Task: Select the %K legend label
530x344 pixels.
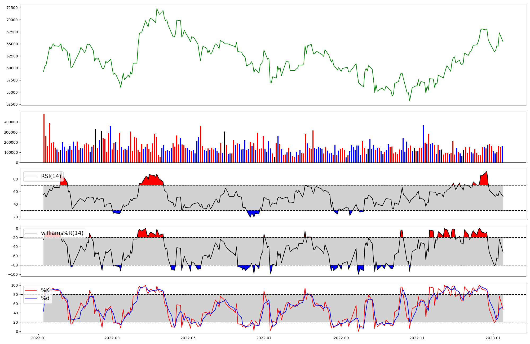Action: (45, 290)
